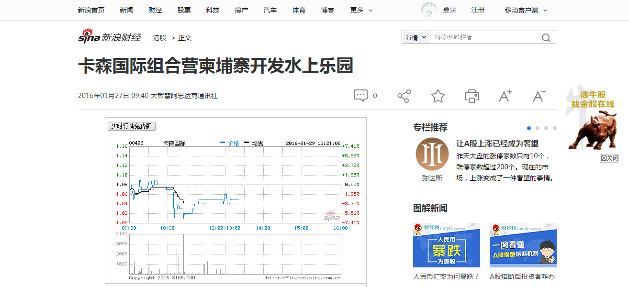Open the 人民币暴跌 infographic thumbnail
The height and width of the screenshot is (287, 629).
tap(447, 245)
